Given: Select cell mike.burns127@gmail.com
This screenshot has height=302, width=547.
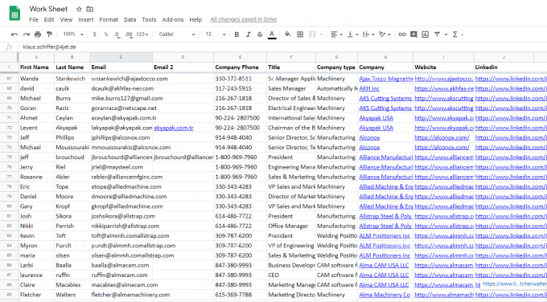Looking at the screenshot, I should [x=121, y=98].
